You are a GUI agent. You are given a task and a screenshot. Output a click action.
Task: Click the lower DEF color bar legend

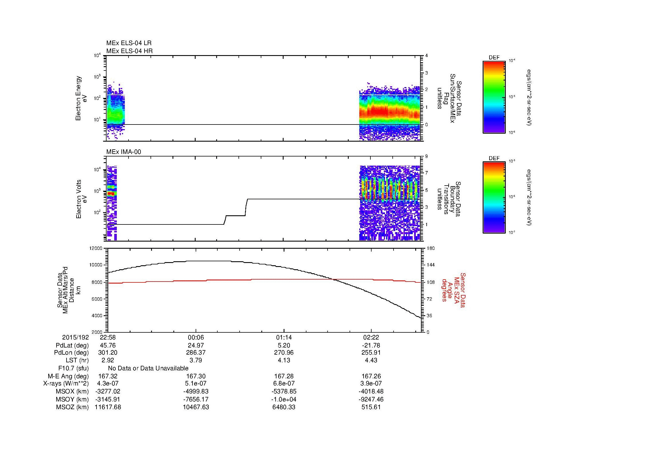[x=494, y=198]
